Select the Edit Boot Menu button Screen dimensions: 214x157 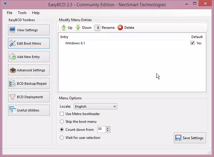[x=29, y=43]
